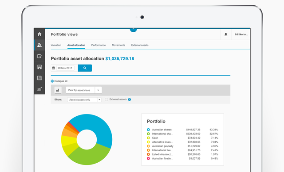The height and width of the screenshot is (172, 284).
Task: Expand the International fixed legend arrow
Action: click(148, 150)
